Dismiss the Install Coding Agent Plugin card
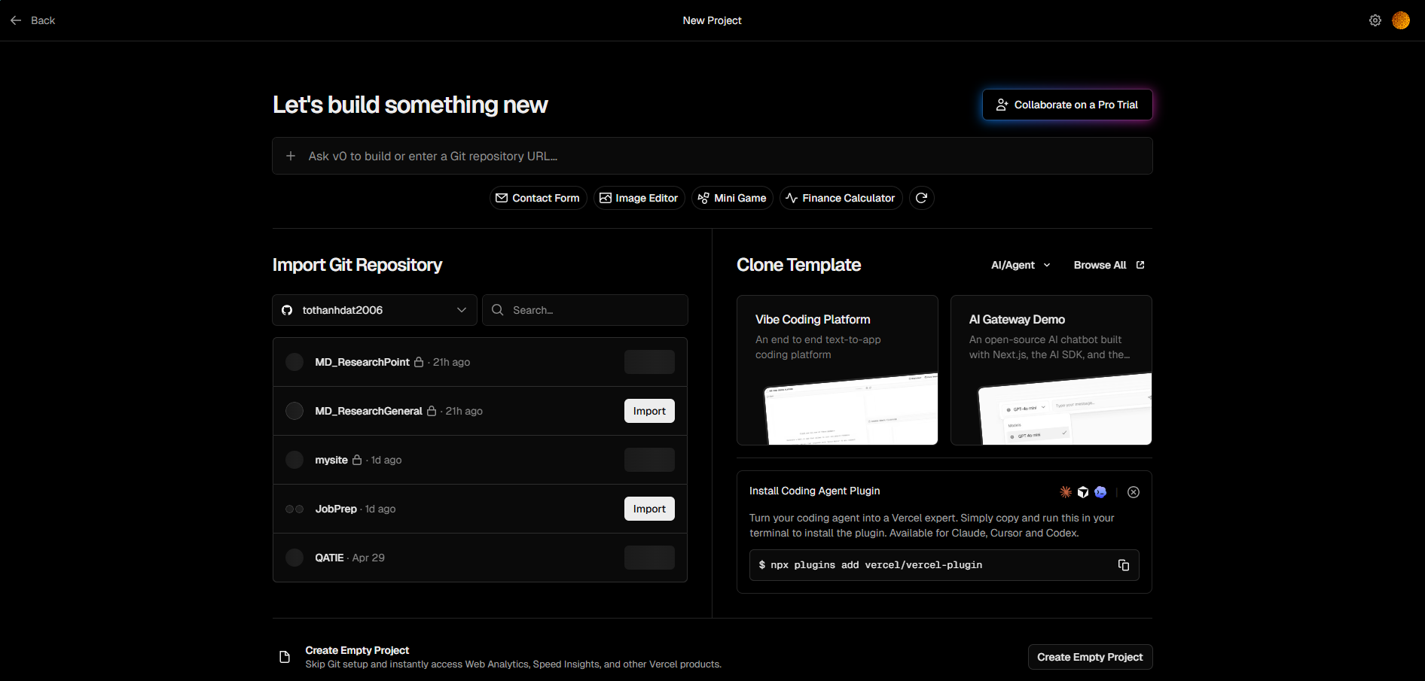 tap(1134, 492)
